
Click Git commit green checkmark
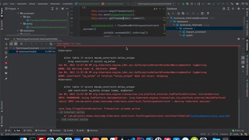[218, 4]
